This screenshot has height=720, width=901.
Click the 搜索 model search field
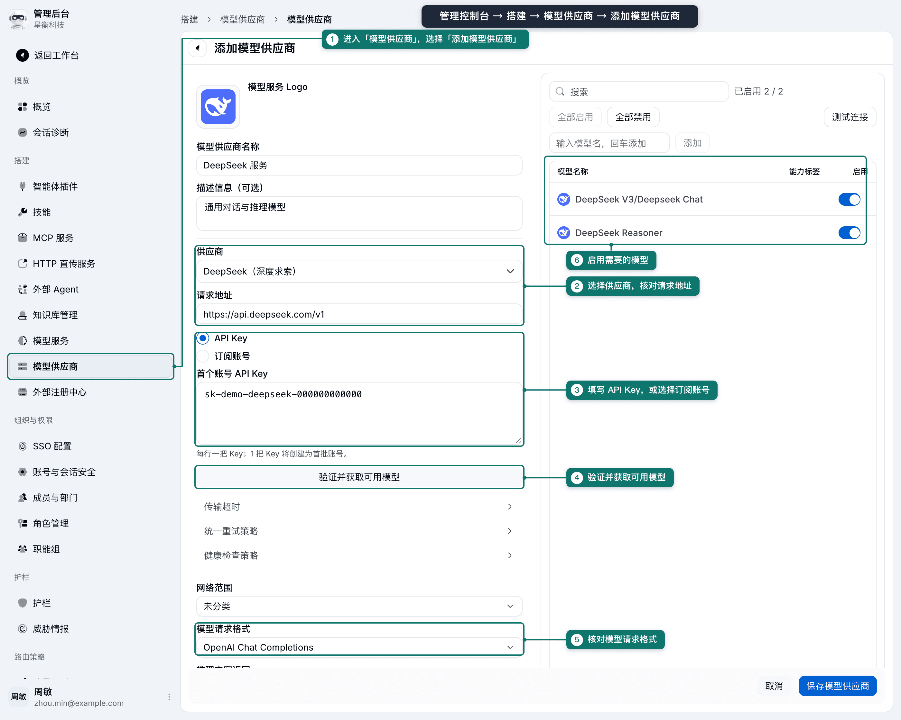tap(639, 91)
